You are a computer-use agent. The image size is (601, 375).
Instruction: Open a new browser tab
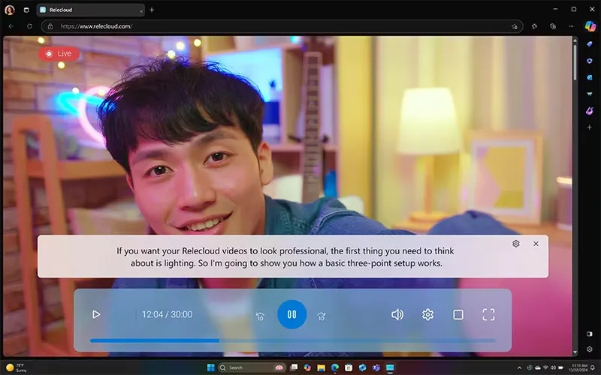(x=152, y=10)
